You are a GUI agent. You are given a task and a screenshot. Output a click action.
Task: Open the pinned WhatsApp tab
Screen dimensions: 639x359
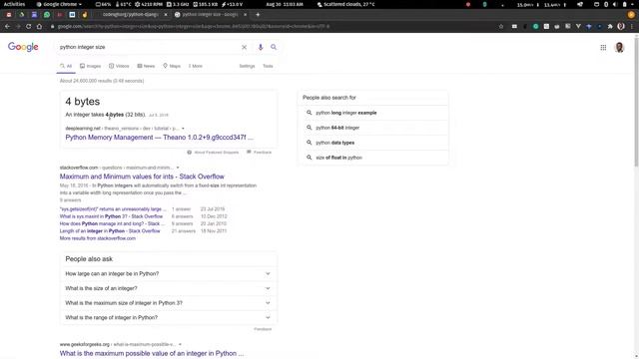[47, 15]
